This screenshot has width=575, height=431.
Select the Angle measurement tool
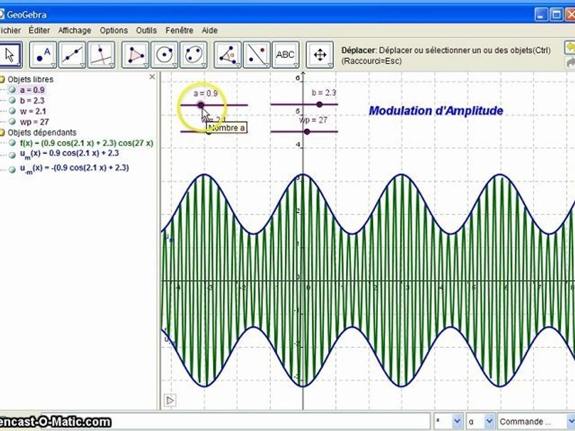228,55
